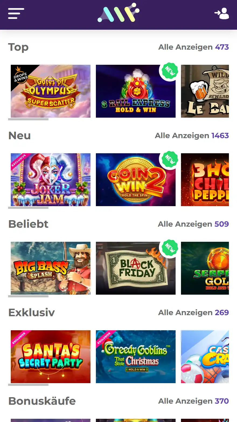Select the Le Bandit game tile
This screenshot has height=422, width=237.
[x=205, y=91]
